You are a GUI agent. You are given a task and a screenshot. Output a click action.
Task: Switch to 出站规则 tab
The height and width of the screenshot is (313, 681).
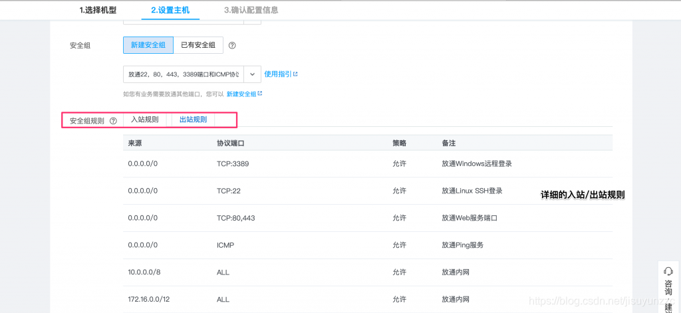pos(194,120)
